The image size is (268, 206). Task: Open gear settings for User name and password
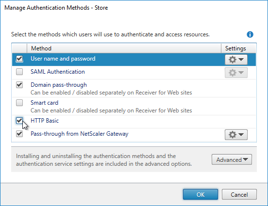[x=236, y=60]
